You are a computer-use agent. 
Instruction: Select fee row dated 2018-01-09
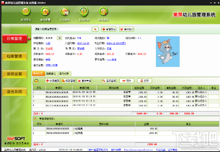(126, 92)
